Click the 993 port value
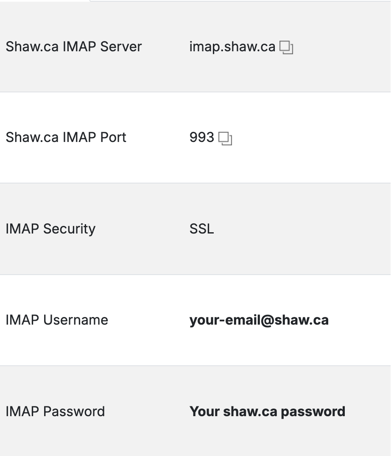 [201, 137]
